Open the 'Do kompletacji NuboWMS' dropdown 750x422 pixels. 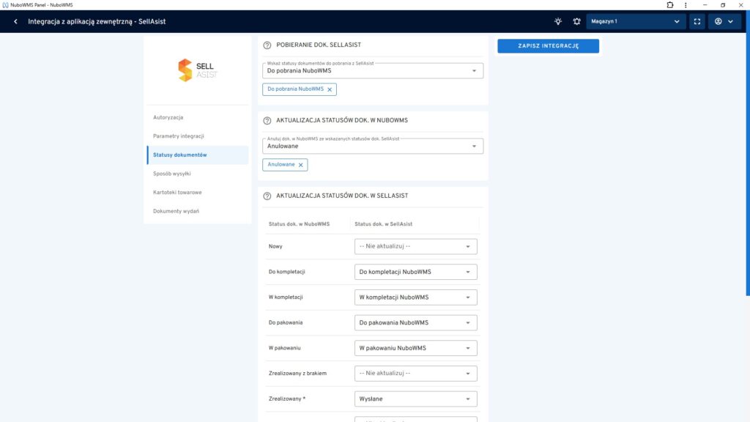(x=415, y=272)
